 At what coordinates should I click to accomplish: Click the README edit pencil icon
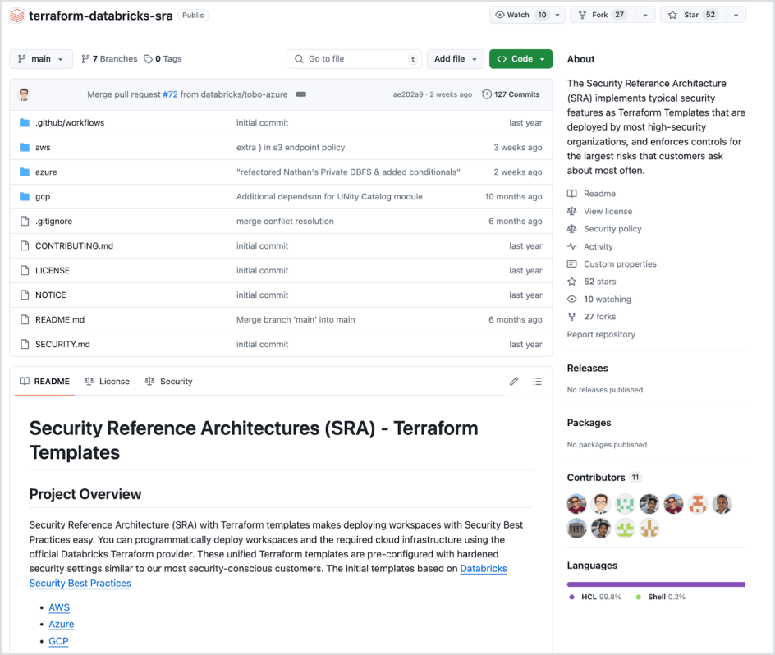click(514, 381)
